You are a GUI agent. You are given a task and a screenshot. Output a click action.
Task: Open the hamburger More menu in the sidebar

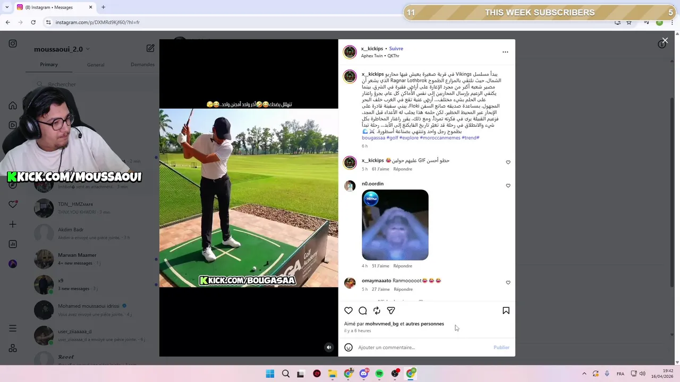(13, 328)
